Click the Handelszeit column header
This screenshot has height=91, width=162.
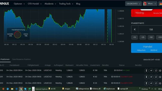(14, 65)
